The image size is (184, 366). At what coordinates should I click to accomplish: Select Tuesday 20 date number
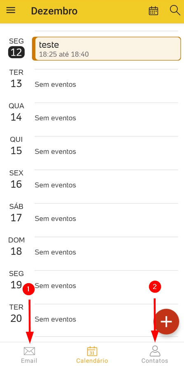tap(16, 318)
